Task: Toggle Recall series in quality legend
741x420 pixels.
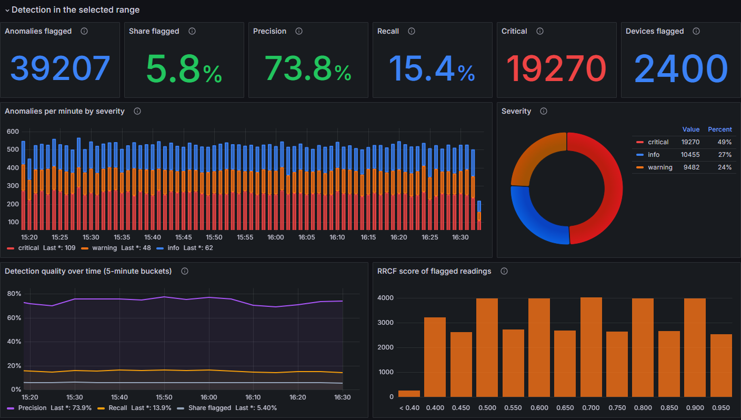Action: 119,408
